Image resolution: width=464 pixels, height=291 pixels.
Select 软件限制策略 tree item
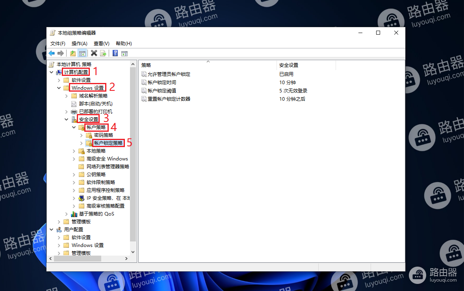[x=100, y=182]
